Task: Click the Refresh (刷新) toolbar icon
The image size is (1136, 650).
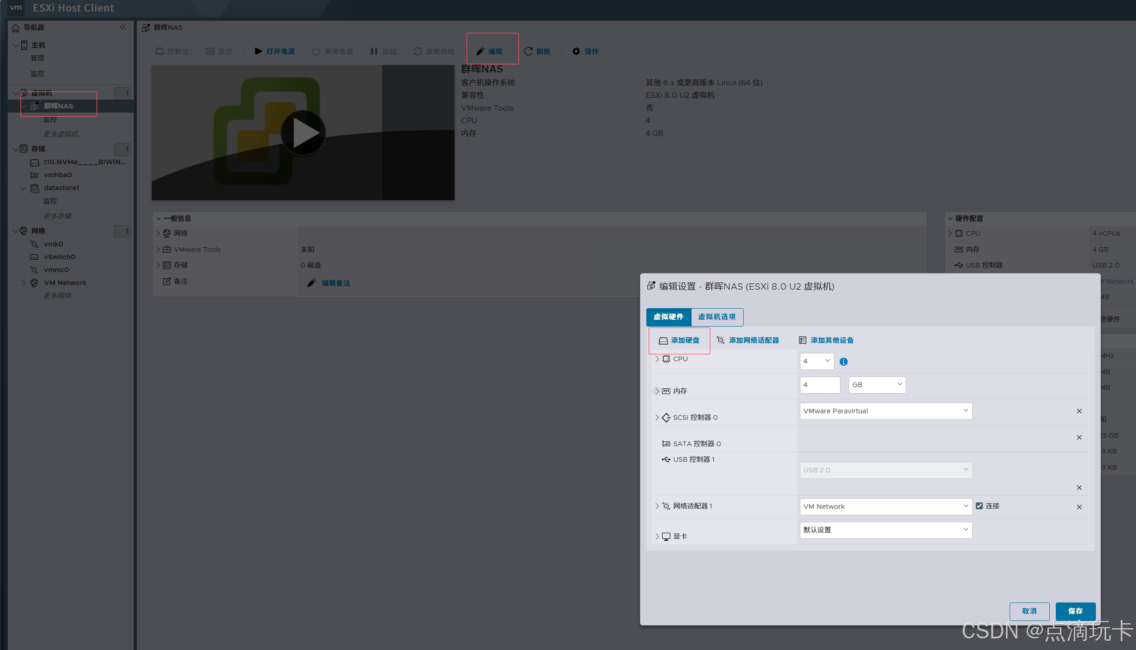Action: coord(528,51)
